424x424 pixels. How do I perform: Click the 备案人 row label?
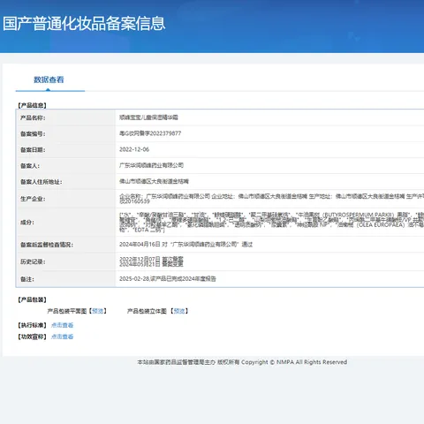(30, 166)
